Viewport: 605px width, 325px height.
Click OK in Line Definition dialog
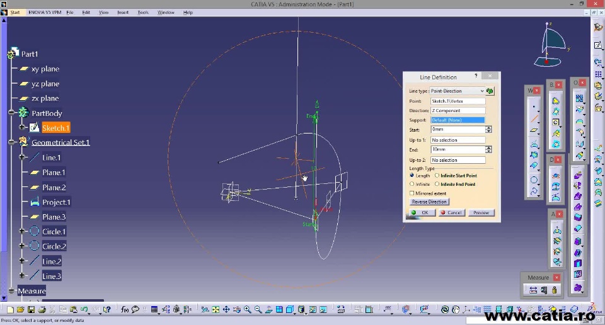[422, 212]
